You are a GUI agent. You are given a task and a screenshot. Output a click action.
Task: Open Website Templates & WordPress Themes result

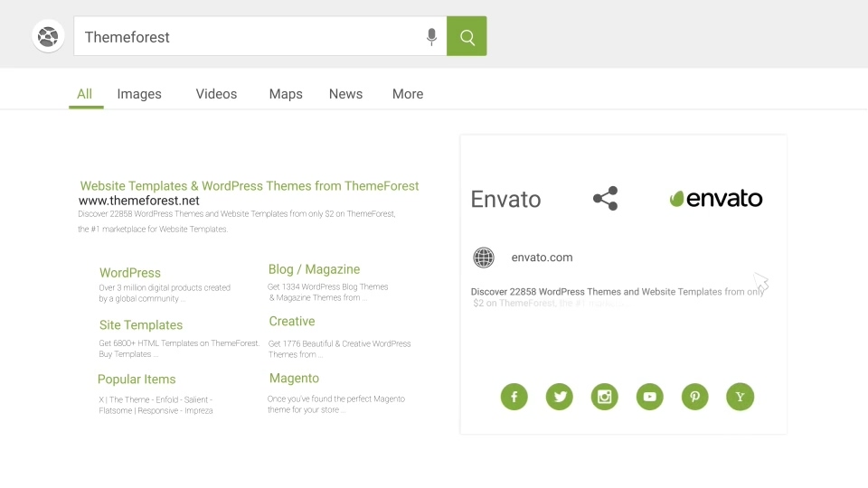point(250,186)
